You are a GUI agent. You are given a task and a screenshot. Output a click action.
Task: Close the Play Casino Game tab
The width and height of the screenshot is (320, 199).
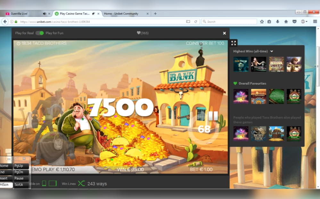tap(98, 14)
